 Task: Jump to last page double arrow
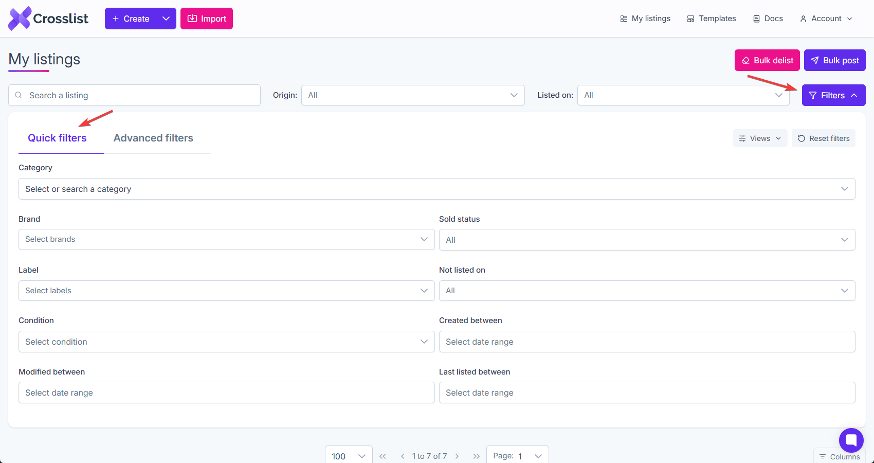(x=476, y=456)
